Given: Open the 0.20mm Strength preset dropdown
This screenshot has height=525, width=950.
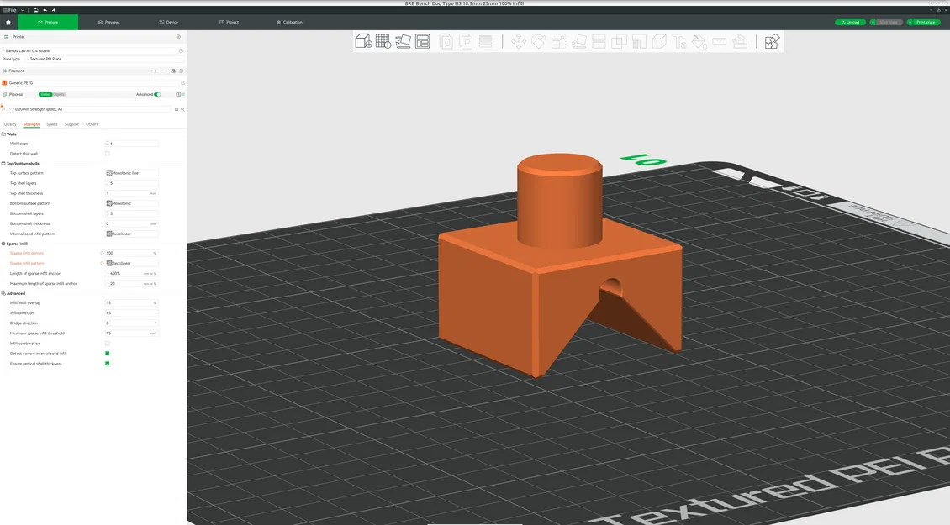Looking at the screenshot, I should [90, 109].
